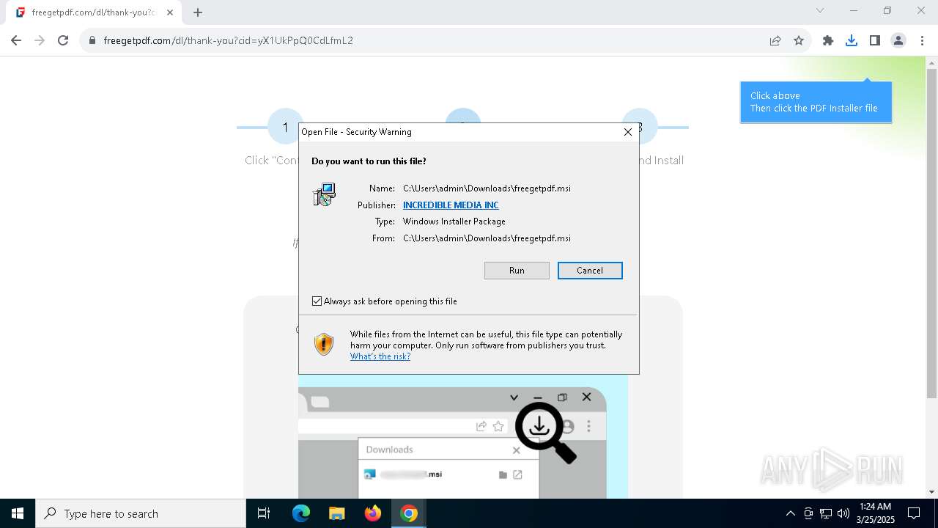
Task: Click "Windows Installer Package" type text
Action: click(x=454, y=221)
